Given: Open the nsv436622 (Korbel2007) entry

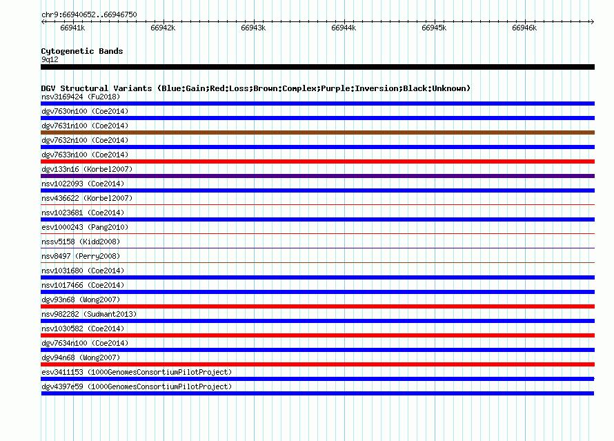Looking at the screenshot, I should click(x=87, y=198).
